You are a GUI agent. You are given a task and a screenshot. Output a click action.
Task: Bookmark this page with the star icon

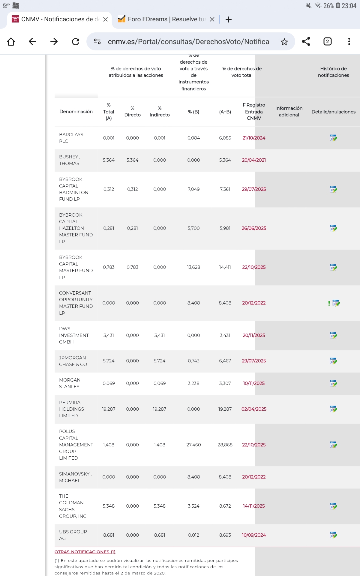[284, 42]
